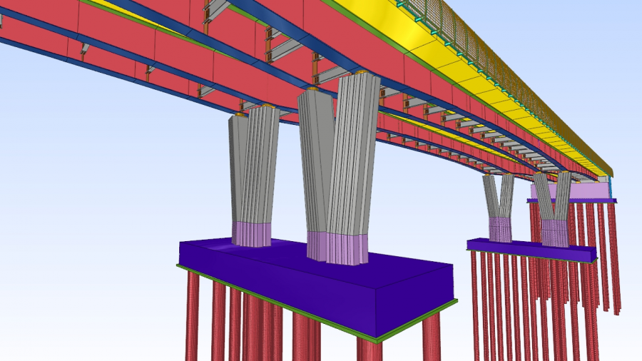The width and height of the screenshot is (642, 361).
Task: Click the distant blue pile cap
Action: point(531,250)
